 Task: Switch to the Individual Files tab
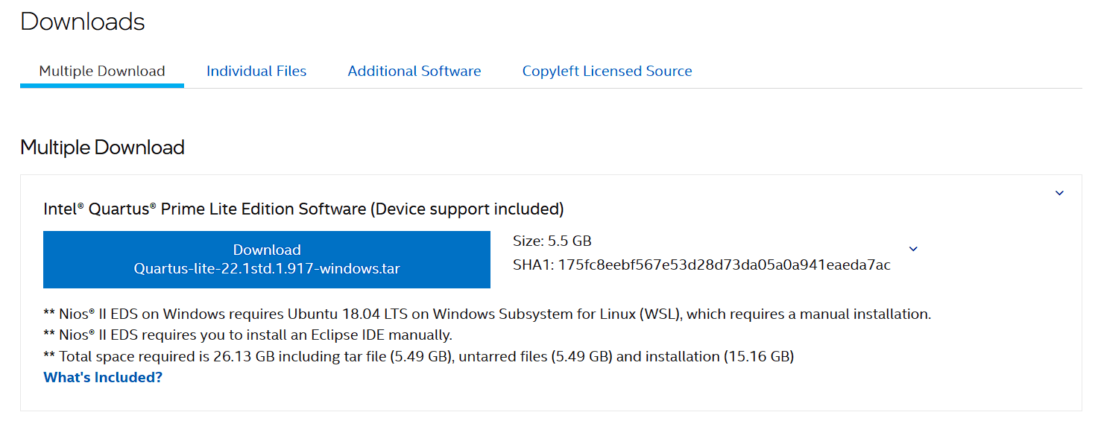click(256, 72)
